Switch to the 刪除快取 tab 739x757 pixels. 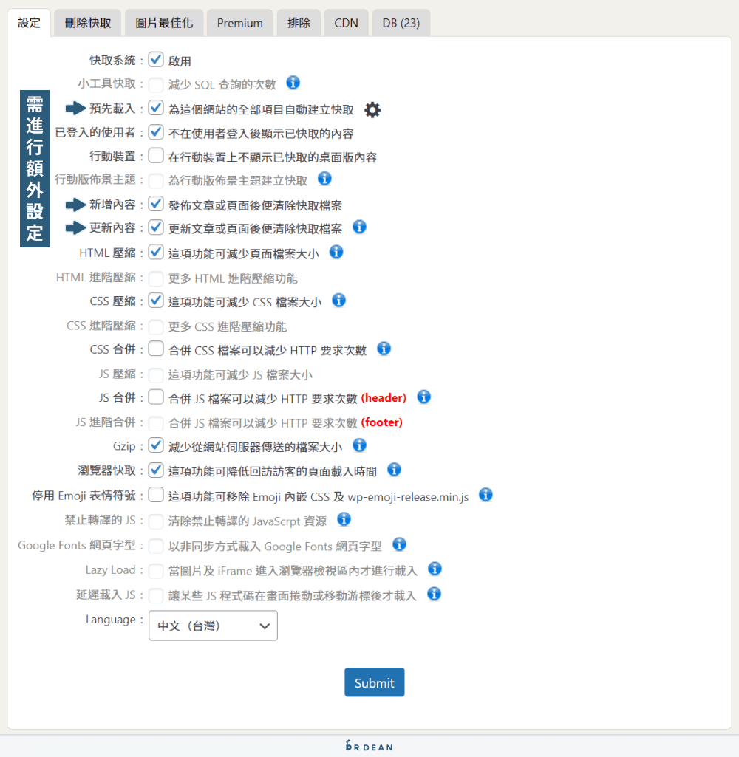click(x=86, y=22)
